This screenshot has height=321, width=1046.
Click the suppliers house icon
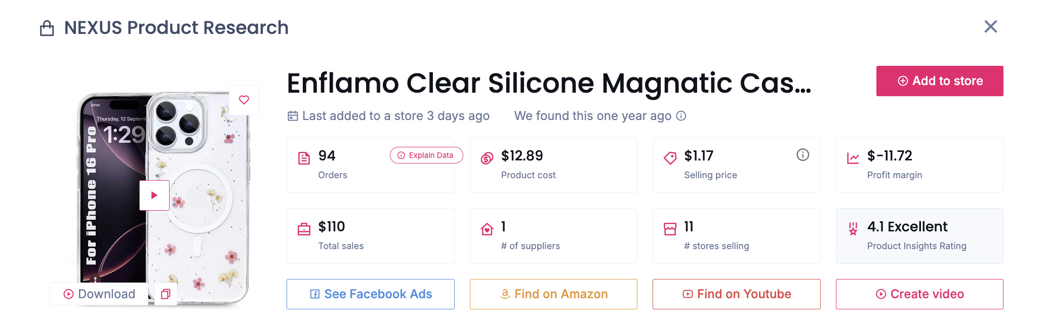pyautogui.click(x=487, y=229)
